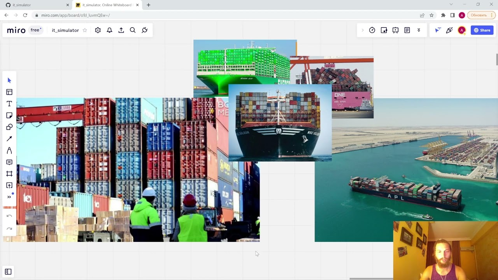Screen dimensions: 498x280
Task: Select the Text tool
Action: 9,104
